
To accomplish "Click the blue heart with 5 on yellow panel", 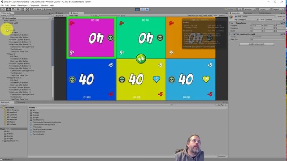I will [x=157, y=79].
